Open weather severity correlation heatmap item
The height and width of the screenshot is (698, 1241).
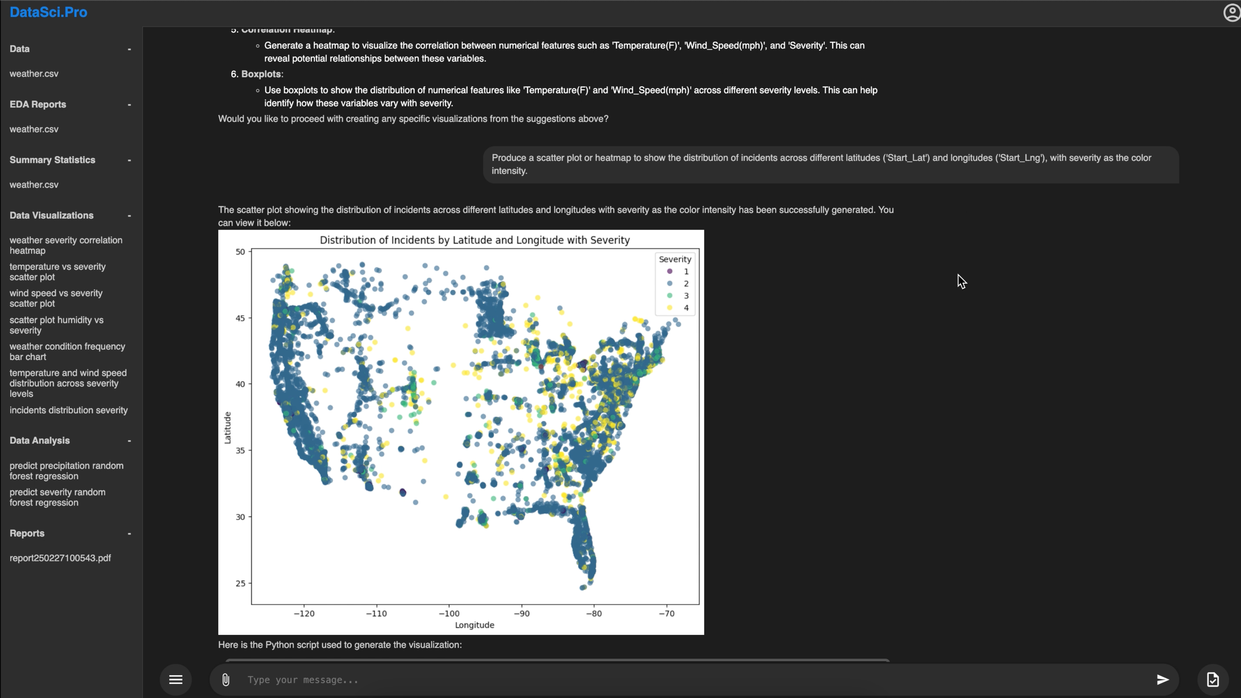click(x=66, y=245)
